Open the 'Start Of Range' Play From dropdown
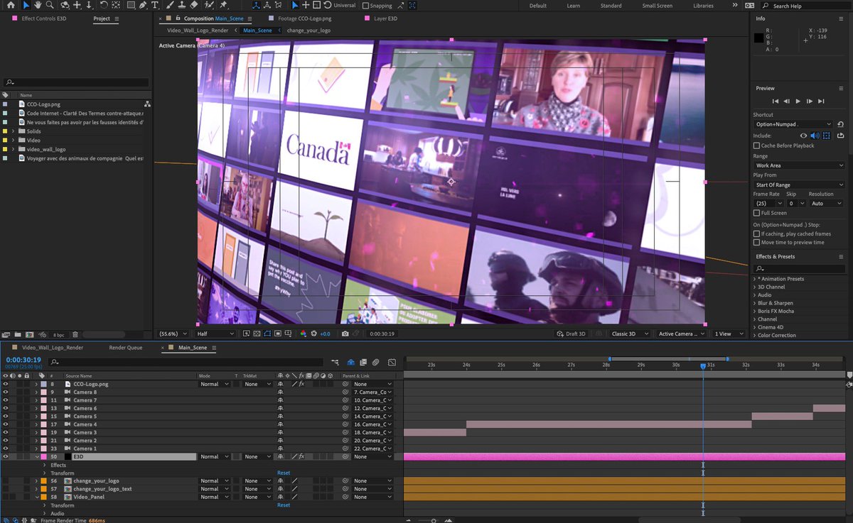The height and width of the screenshot is (523, 853). point(799,185)
